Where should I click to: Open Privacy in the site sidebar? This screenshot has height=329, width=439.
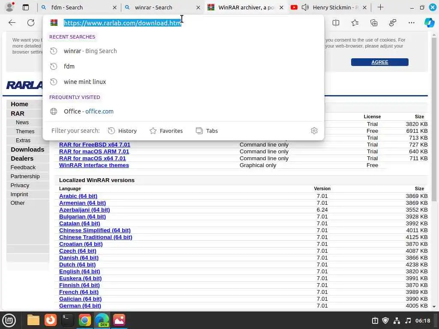coord(20,185)
